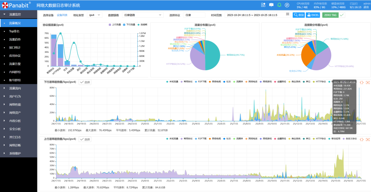The image size is (371, 192).
Task: Expand the 网络诊断 sidebar section
Action: 19,145
